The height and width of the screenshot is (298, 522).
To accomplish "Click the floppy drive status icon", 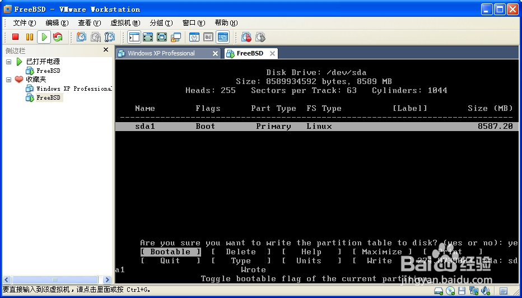I will (x=462, y=291).
